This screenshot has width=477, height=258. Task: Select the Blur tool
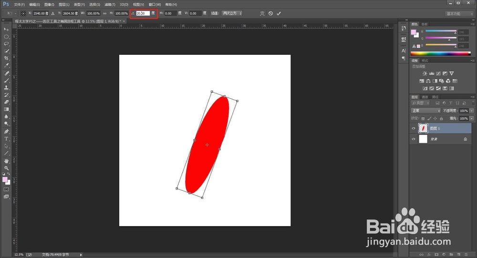point(6,116)
